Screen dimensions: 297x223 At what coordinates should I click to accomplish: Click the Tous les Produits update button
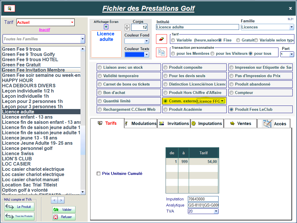point(19,216)
